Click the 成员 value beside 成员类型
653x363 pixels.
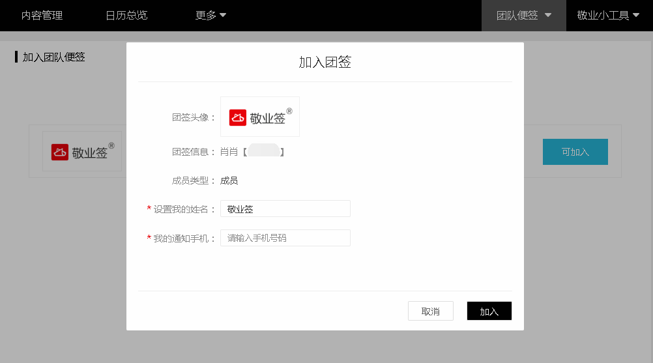click(x=229, y=181)
